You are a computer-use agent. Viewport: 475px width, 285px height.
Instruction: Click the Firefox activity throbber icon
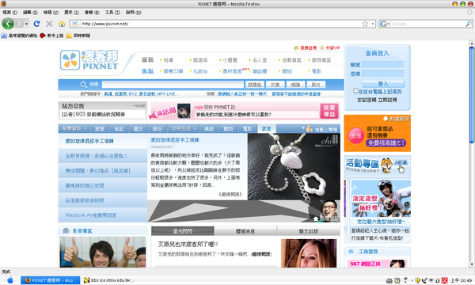click(469, 12)
